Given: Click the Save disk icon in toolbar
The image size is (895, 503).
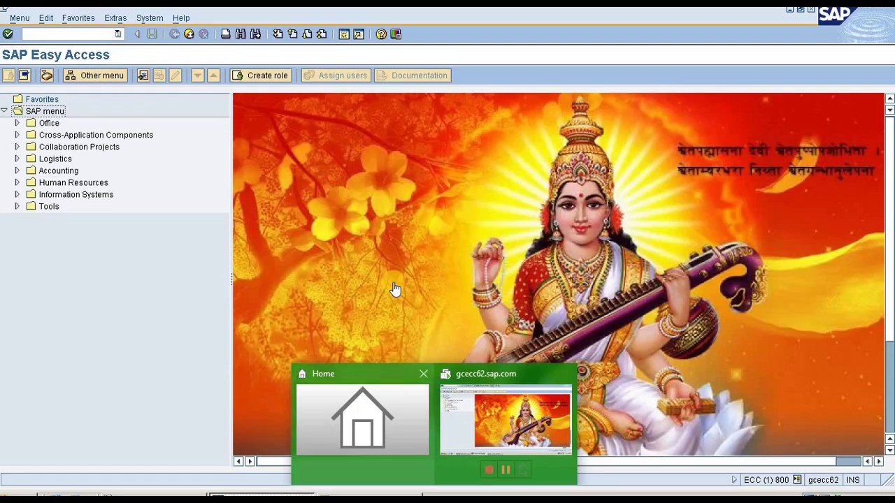Looking at the screenshot, I should [x=152, y=34].
